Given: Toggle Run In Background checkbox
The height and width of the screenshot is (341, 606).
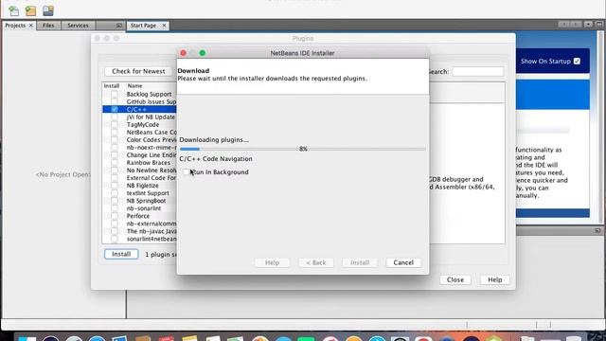Looking at the screenshot, I should [187, 172].
